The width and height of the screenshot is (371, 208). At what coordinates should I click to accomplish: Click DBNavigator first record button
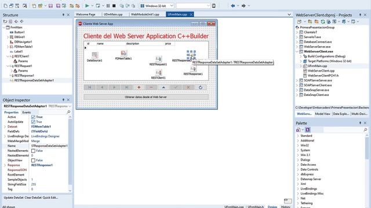pyautogui.click(x=90, y=87)
